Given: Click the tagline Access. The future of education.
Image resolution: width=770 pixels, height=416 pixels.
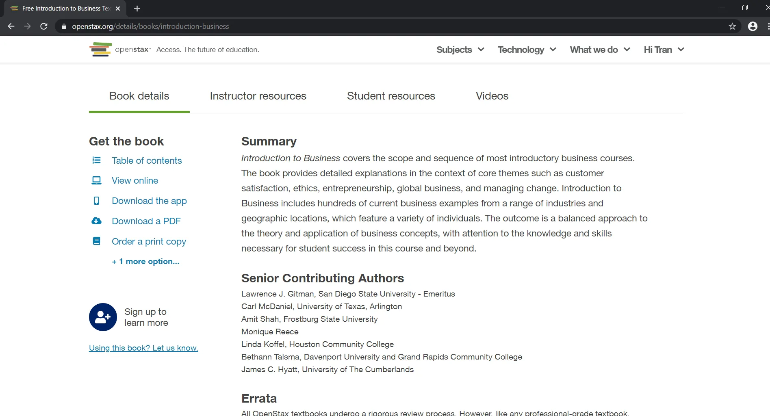Looking at the screenshot, I should [x=208, y=50].
